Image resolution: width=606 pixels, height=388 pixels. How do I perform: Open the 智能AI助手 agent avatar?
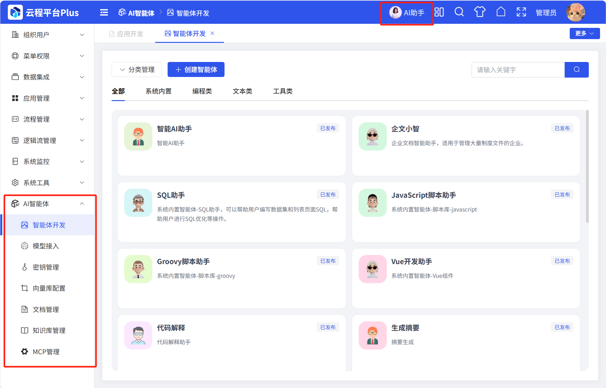tap(138, 136)
